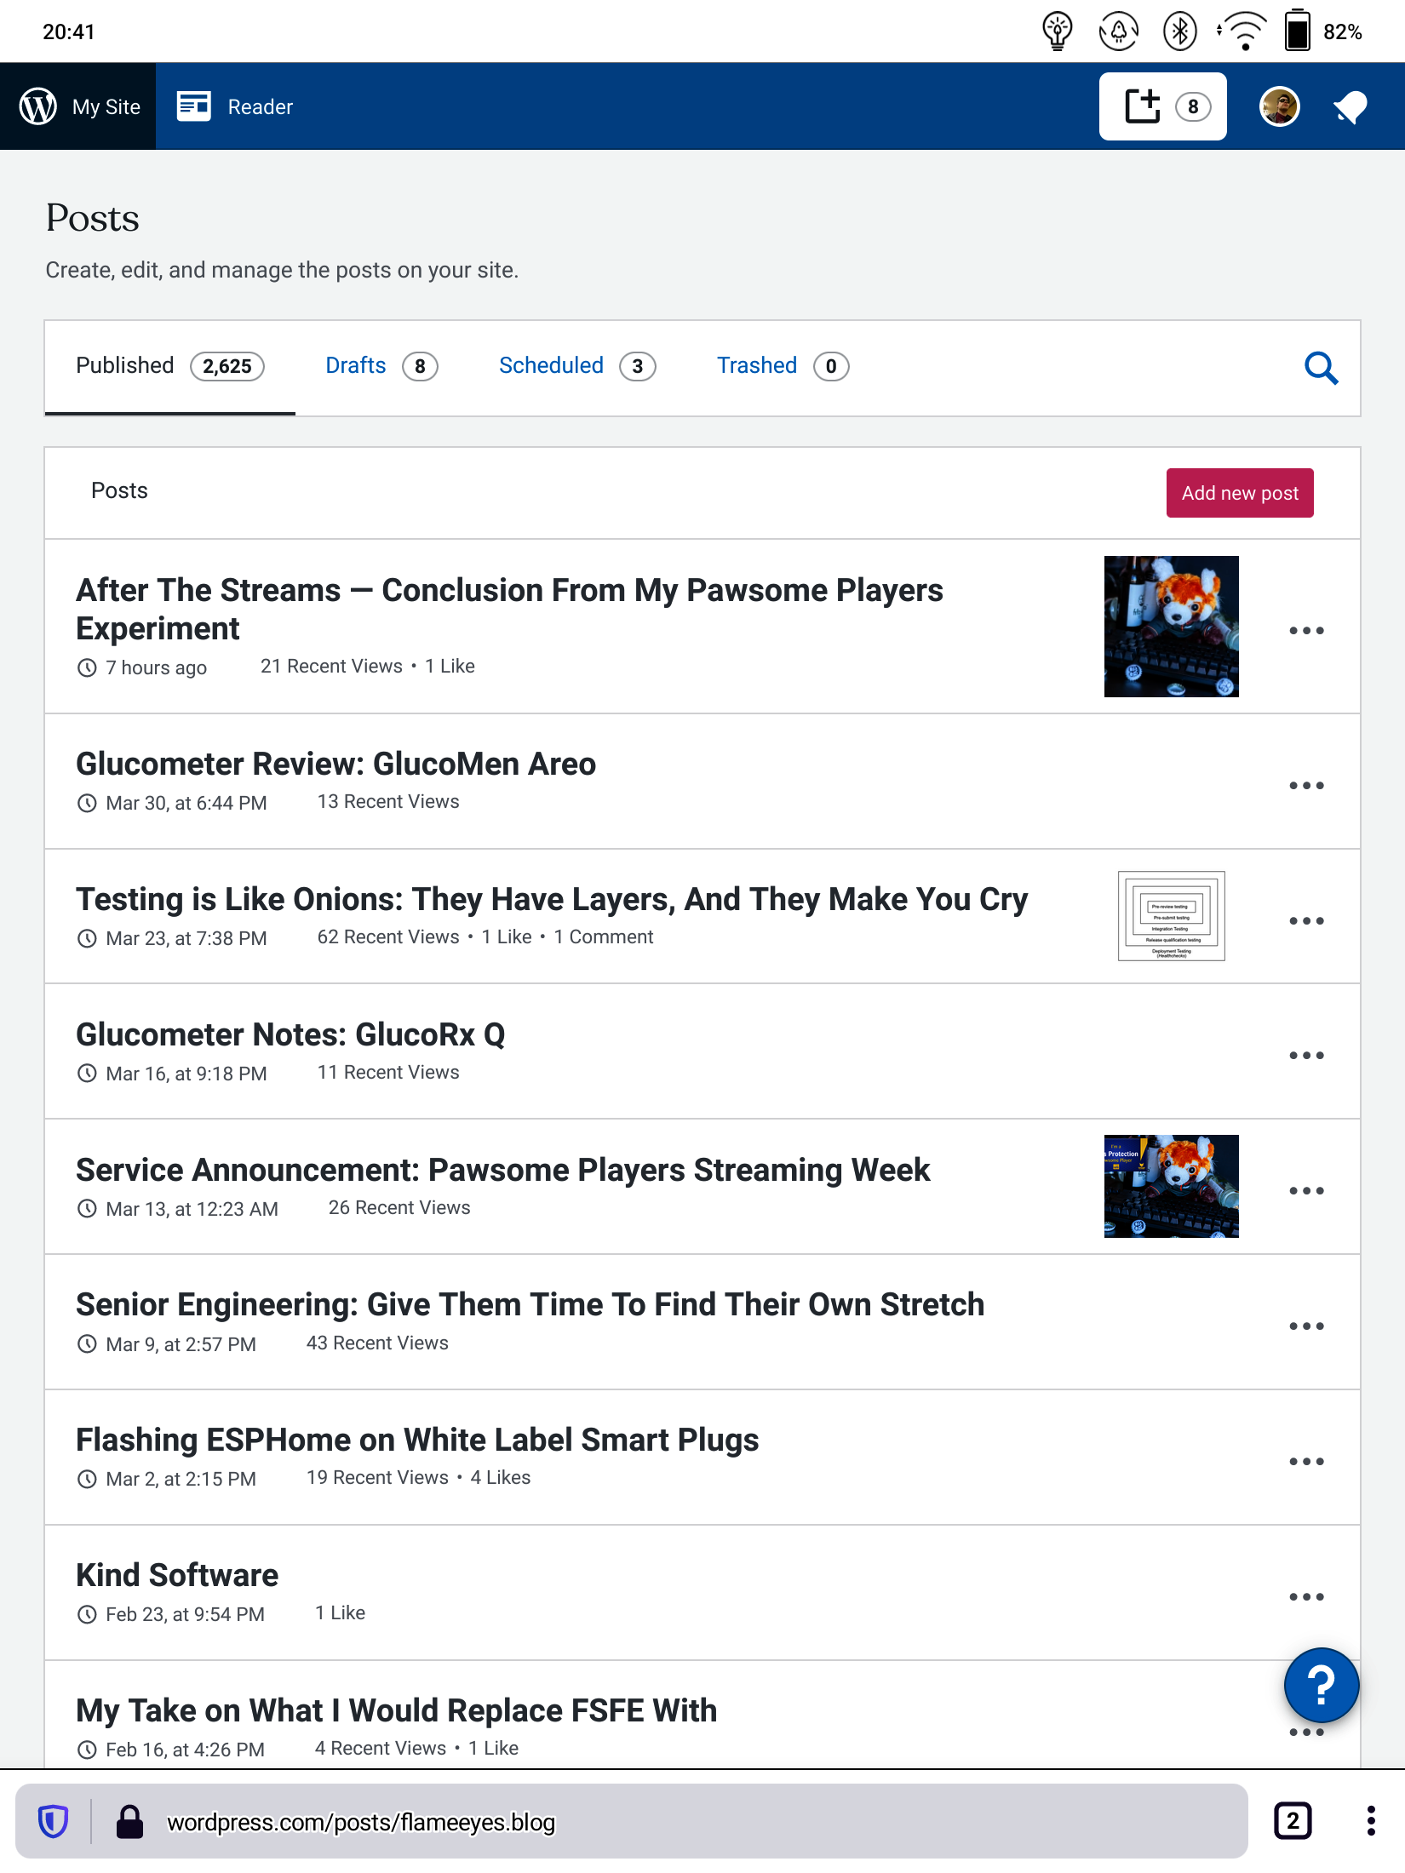Expand options for Kind Software post

click(x=1306, y=1596)
